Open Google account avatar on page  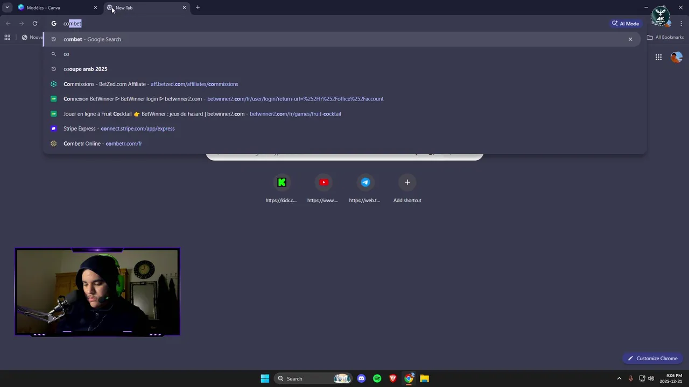point(676,57)
